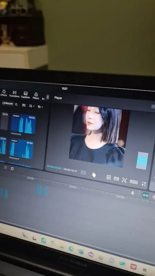Viewport: 155px width, 276px height.
Task: Expand more tabs with the arrow button
Action: pos(48,97)
